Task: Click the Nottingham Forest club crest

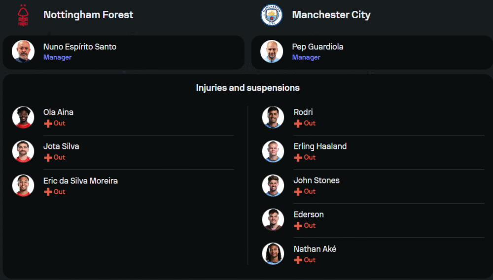Action: (x=23, y=15)
